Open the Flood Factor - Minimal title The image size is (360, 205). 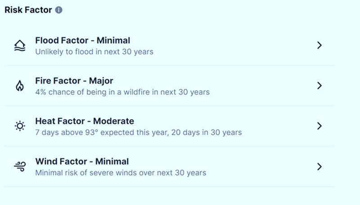tap(82, 41)
